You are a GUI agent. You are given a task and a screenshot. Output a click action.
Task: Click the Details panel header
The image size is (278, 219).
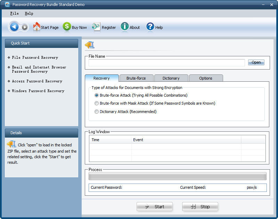coord(41,133)
